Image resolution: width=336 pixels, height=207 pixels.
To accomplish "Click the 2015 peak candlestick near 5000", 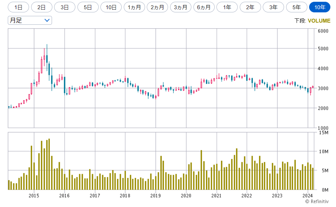I will point(47,57).
